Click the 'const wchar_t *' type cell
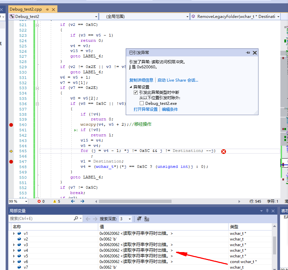Screen dimensions: 288x270 click(x=243, y=262)
